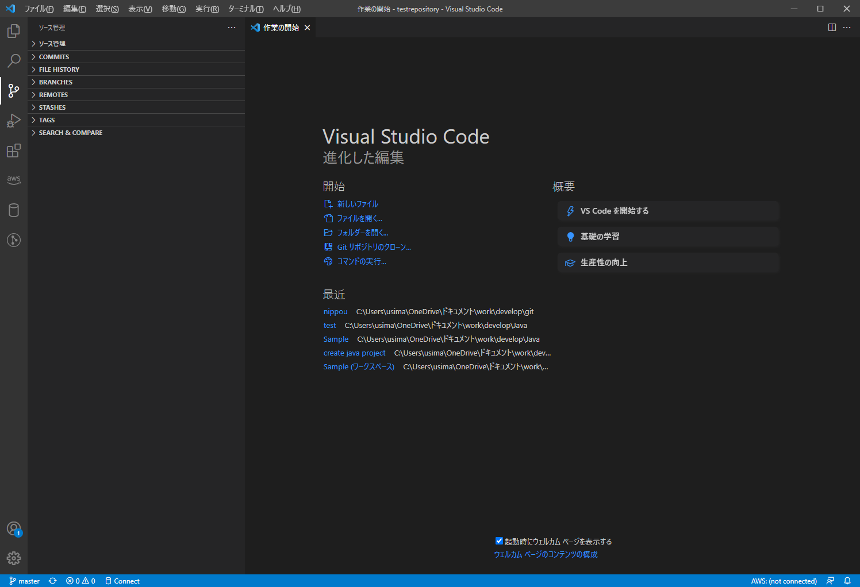The height and width of the screenshot is (587, 860).
Task: Expand the FILE HISTORY section
Action: click(x=136, y=69)
